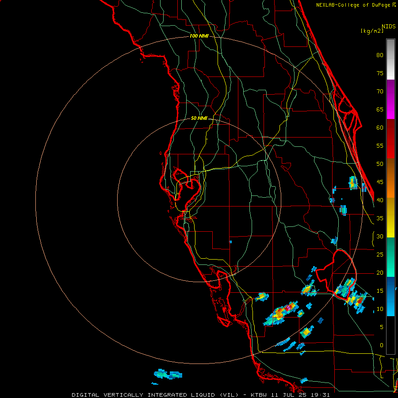The image size is (398, 398).
Task: Click the NIDS label above the scale
Action: coord(388,26)
